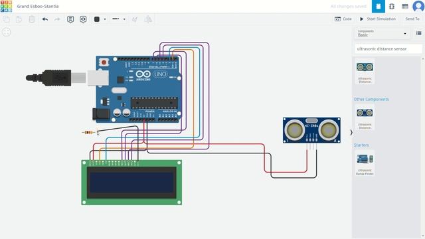Click the Starters heading
Screen dimensions: 425x239
coord(361,145)
